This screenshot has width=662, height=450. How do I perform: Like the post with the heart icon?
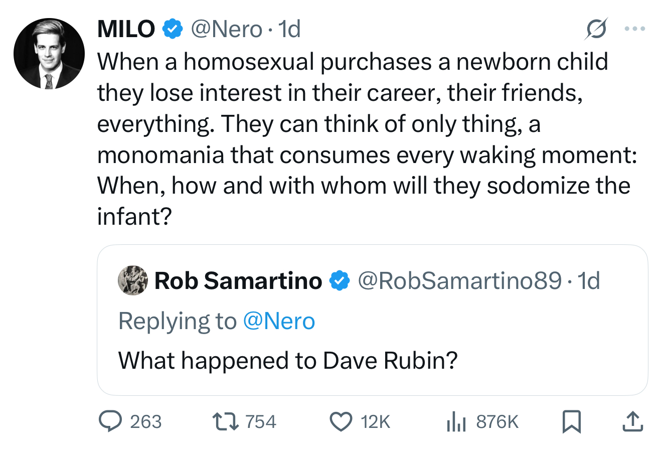341,421
